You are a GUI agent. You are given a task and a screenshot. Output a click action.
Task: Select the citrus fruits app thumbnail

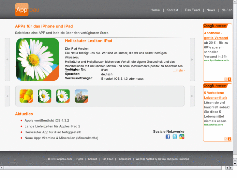pyautogui.click(x=26, y=96)
